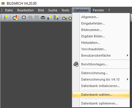Choose Datensicherung... menu entry
The height and width of the screenshot is (108, 132).
[101, 73]
